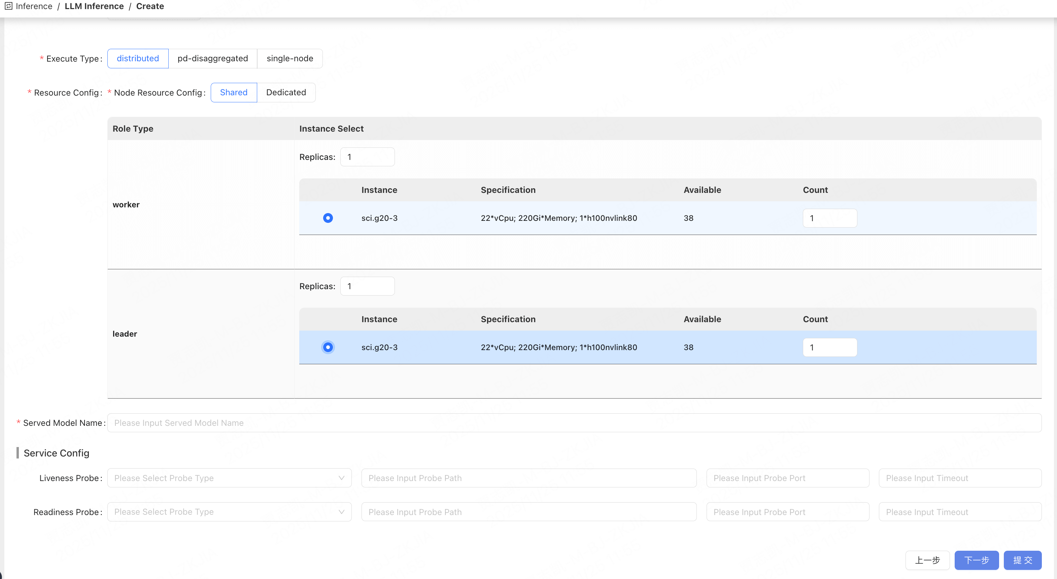The image size is (1057, 579).
Task: Click worker Replicas input field
Action: (367, 157)
